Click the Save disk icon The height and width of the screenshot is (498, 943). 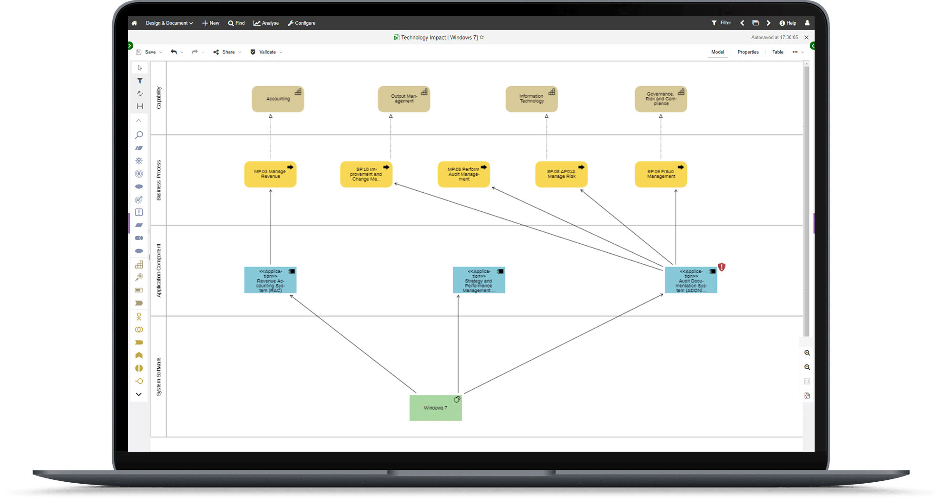click(x=138, y=52)
